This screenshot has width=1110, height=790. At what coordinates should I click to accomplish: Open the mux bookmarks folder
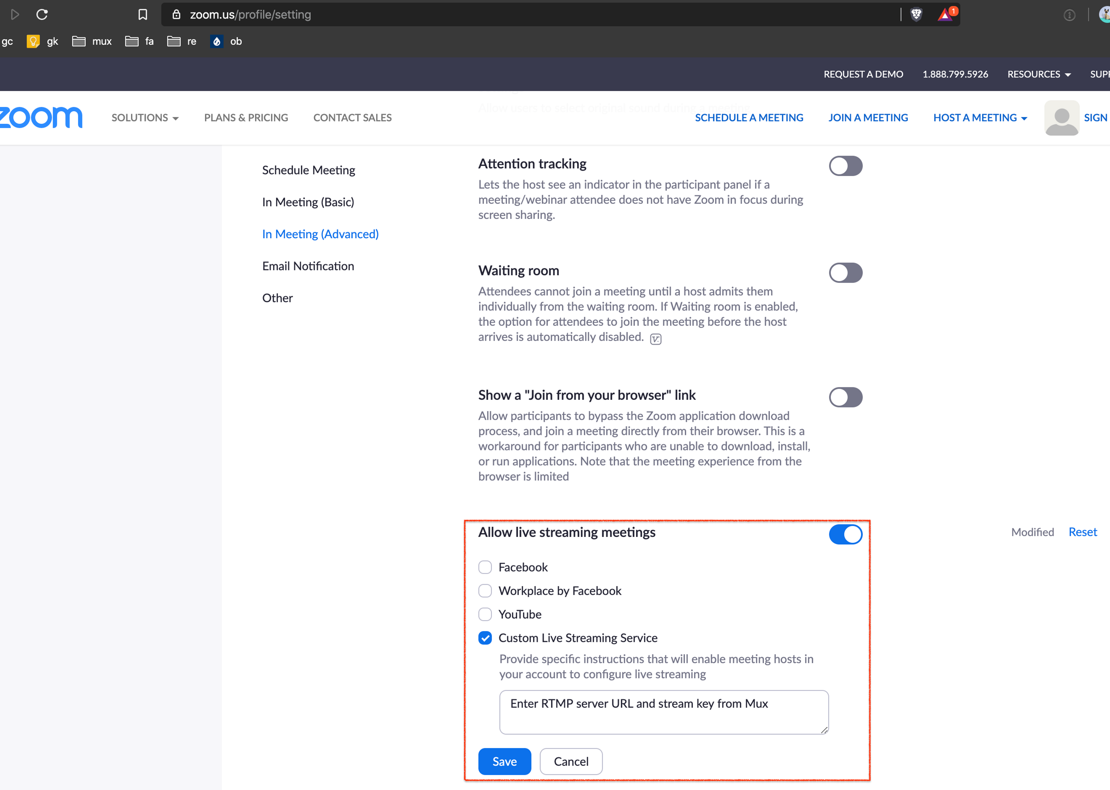pos(92,41)
